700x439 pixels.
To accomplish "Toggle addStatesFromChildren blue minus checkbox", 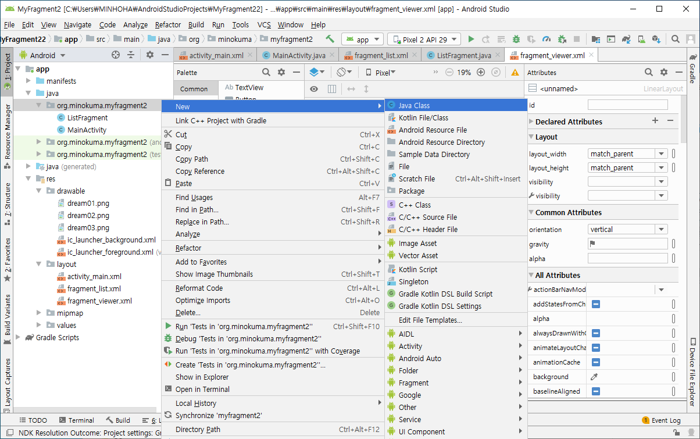I will point(596,304).
